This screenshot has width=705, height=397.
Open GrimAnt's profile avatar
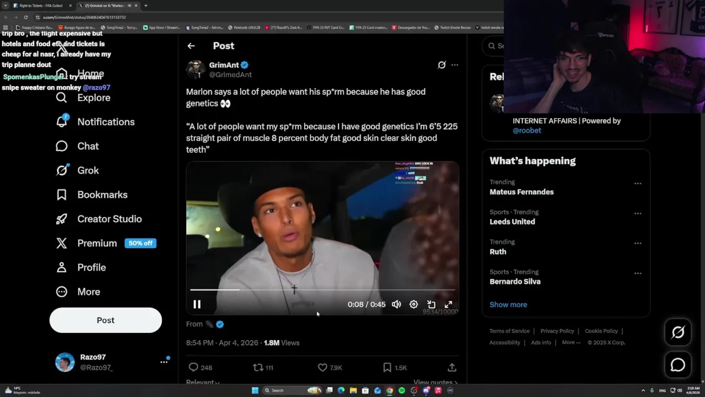point(196,69)
